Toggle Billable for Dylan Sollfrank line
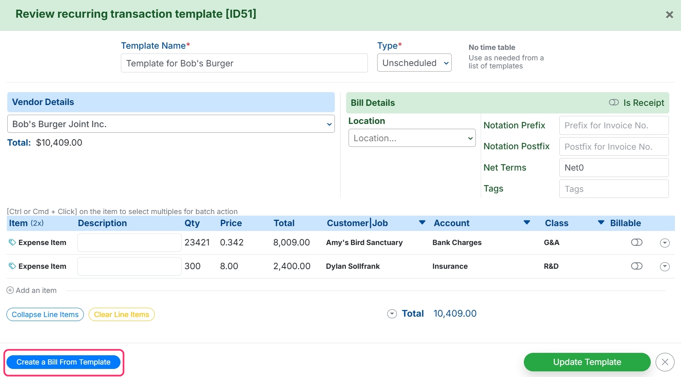The image size is (681, 377). (637, 266)
